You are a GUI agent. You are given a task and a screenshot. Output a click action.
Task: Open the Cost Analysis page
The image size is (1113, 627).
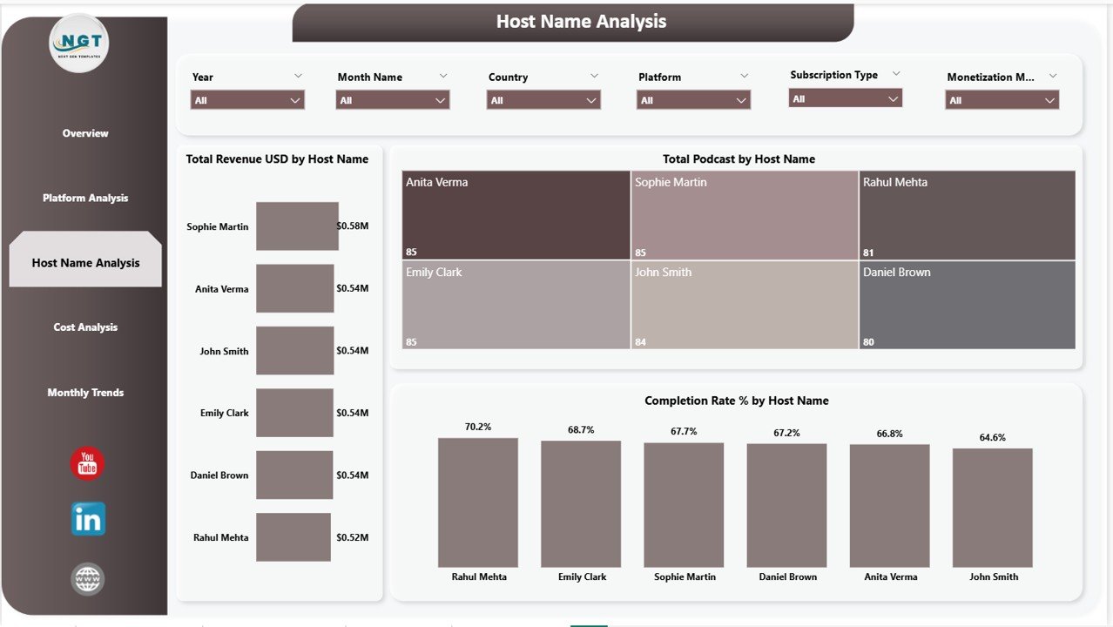pyautogui.click(x=84, y=327)
